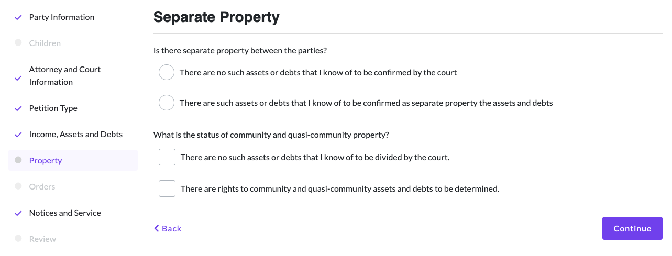
Task: Go to the Petition Type section
Action: [x=53, y=108]
